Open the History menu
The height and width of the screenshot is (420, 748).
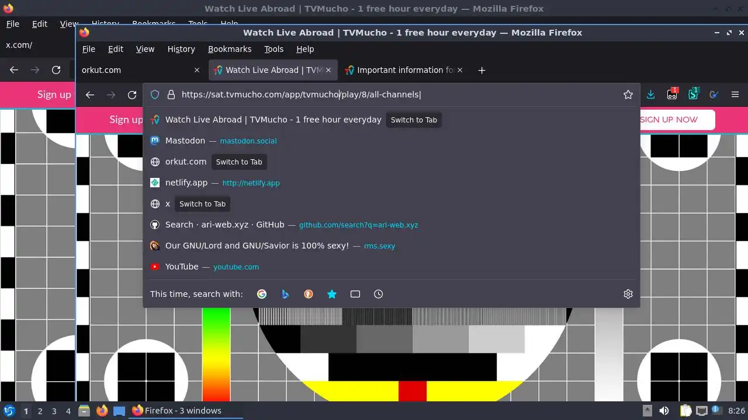[x=181, y=49]
